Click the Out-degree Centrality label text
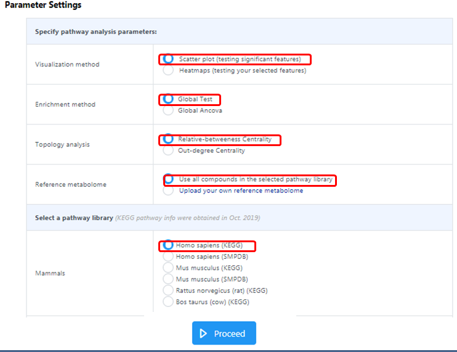The image size is (457, 352). tap(211, 150)
